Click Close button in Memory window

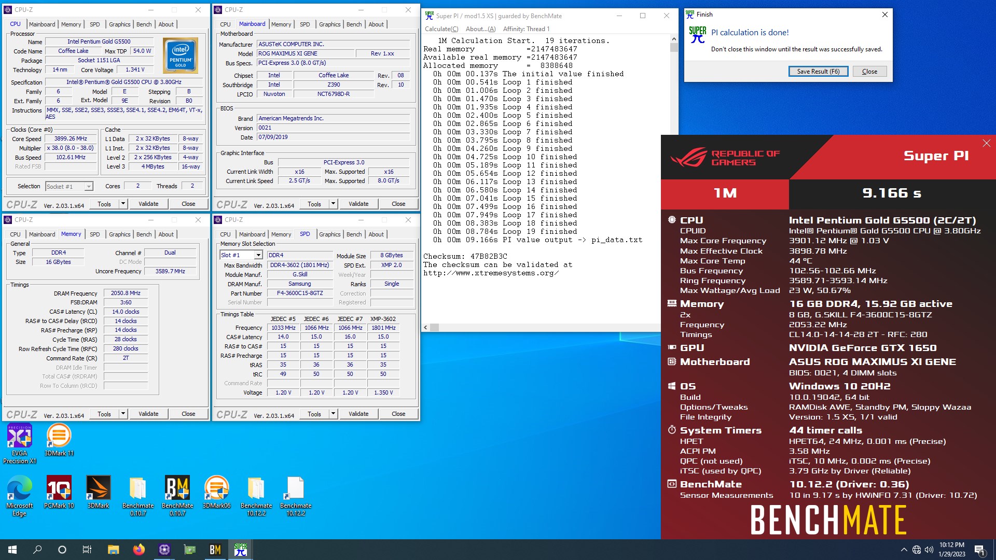click(188, 414)
